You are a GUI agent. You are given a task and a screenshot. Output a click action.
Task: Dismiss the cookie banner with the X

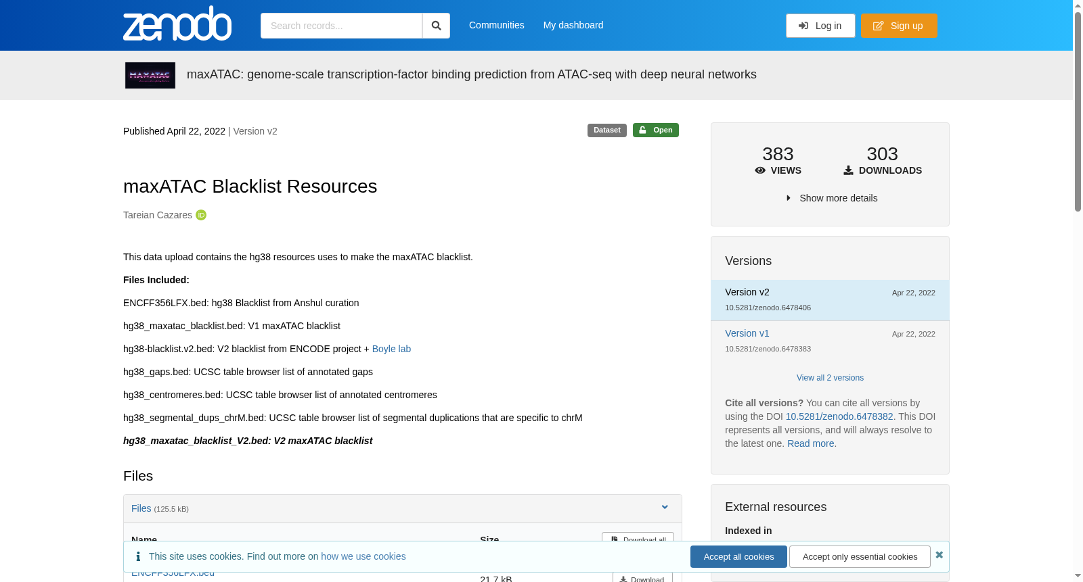pos(939,555)
